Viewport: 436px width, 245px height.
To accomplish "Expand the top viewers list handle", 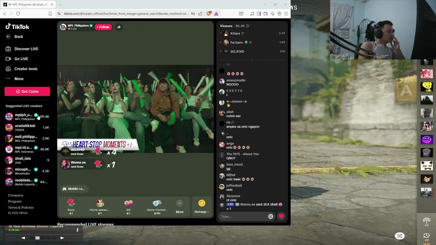I will pyautogui.click(x=252, y=60).
